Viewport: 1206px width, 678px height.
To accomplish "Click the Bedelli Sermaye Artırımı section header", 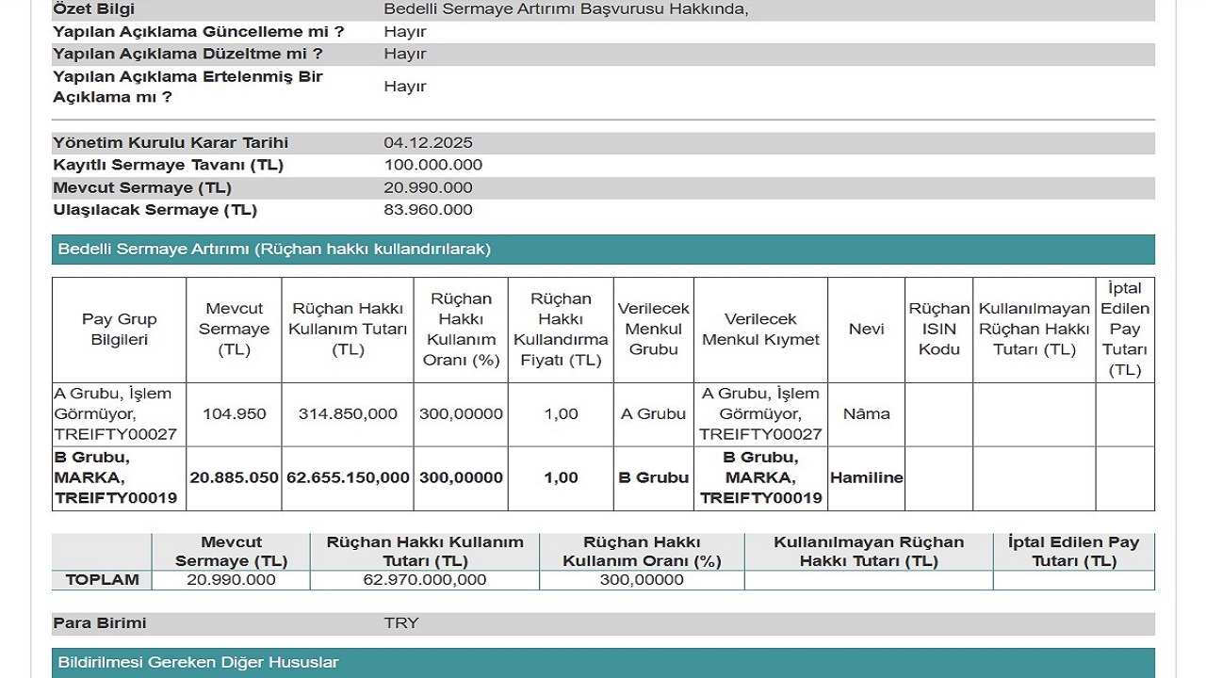I will 274,250.
